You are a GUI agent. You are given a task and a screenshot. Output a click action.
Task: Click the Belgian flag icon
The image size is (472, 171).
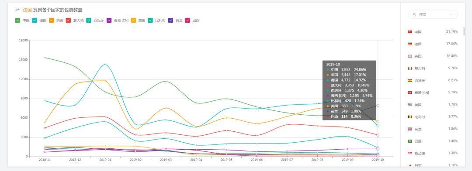pos(410,116)
